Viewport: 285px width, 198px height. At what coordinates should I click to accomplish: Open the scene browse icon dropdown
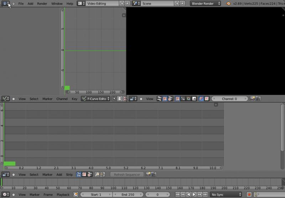(136, 4)
